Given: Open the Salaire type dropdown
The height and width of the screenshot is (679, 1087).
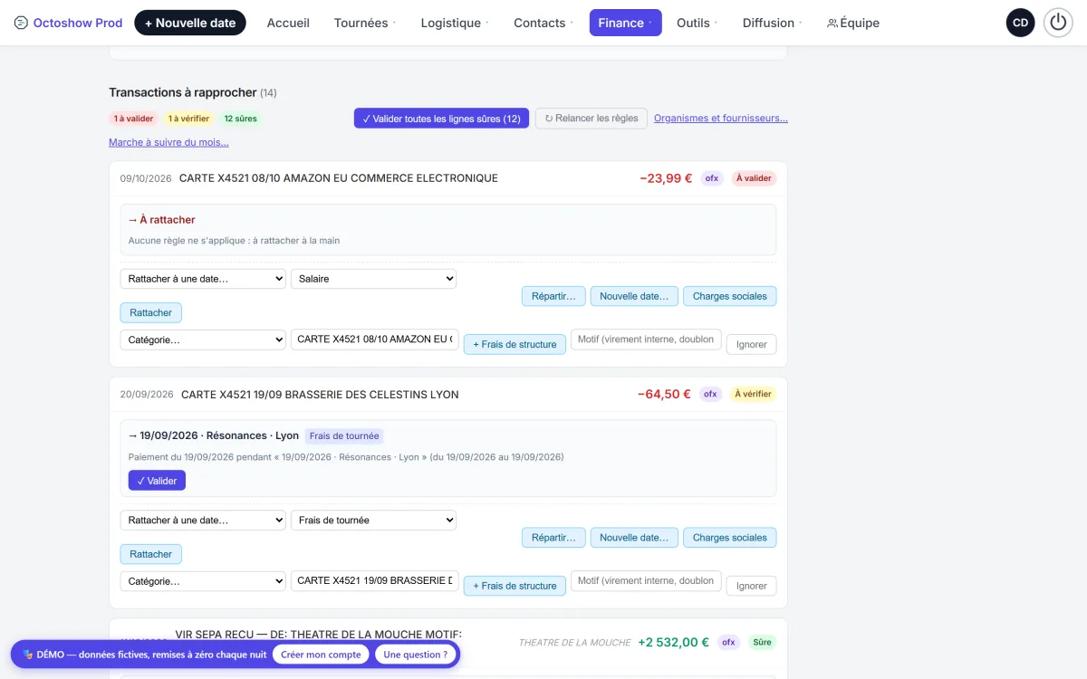Looking at the screenshot, I should (373, 279).
